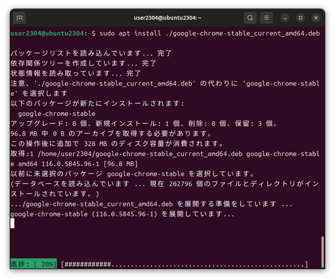Close the terminal window
This screenshot has width=335, height=280.
coord(316,18)
